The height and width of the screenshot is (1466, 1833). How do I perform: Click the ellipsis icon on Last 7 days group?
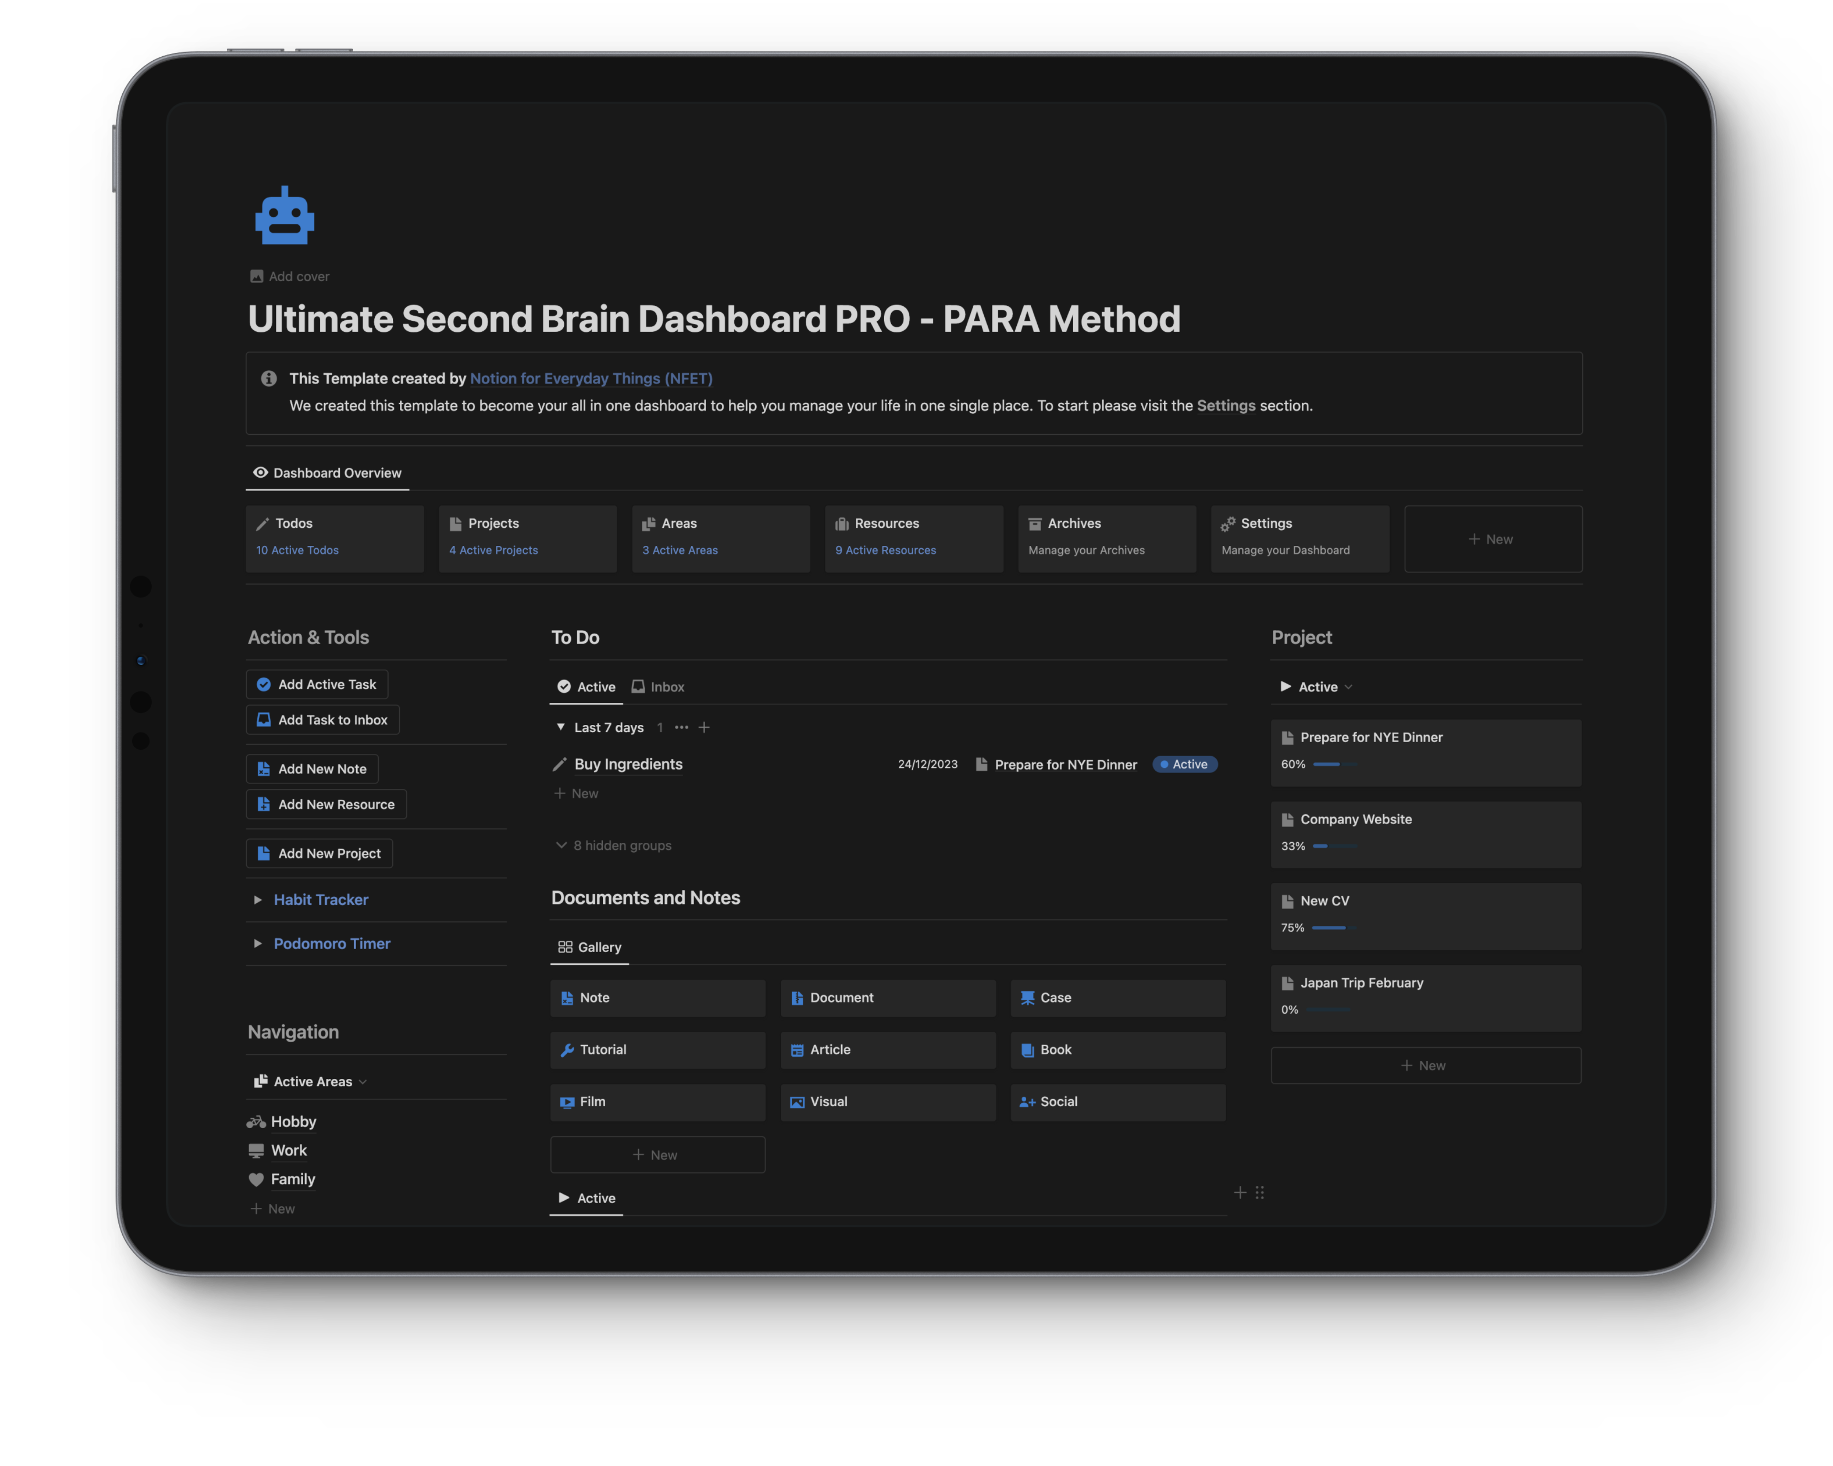682,727
